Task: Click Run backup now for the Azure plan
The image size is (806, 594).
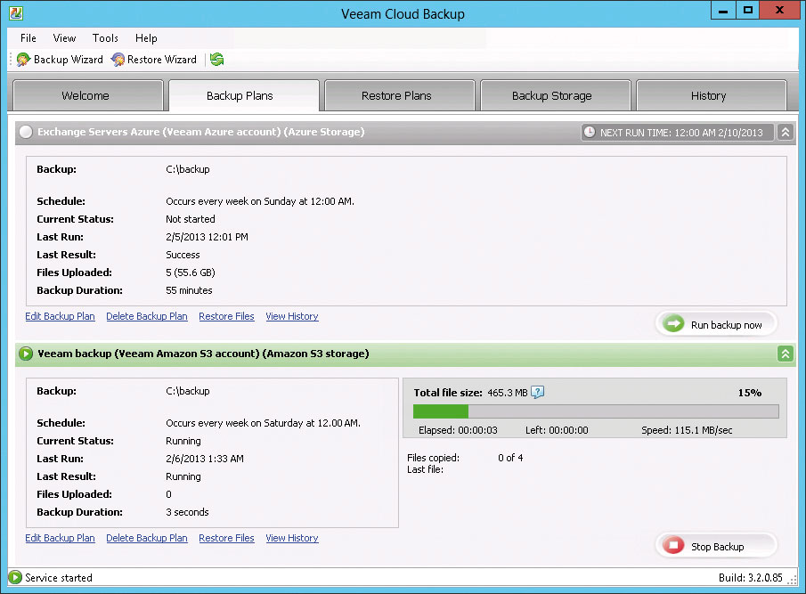Action: coord(715,324)
